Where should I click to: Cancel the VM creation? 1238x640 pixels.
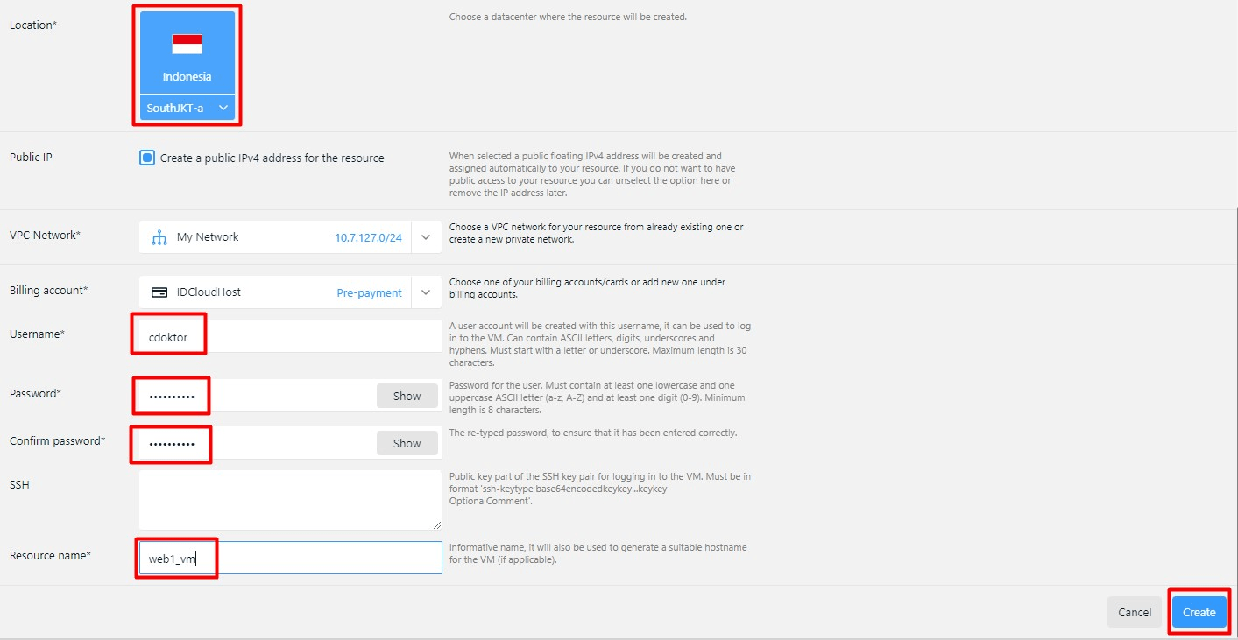point(1134,612)
